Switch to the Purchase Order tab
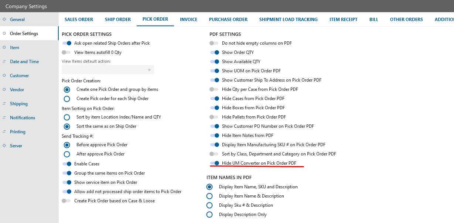The width and height of the screenshot is (454, 223). pyautogui.click(x=228, y=20)
